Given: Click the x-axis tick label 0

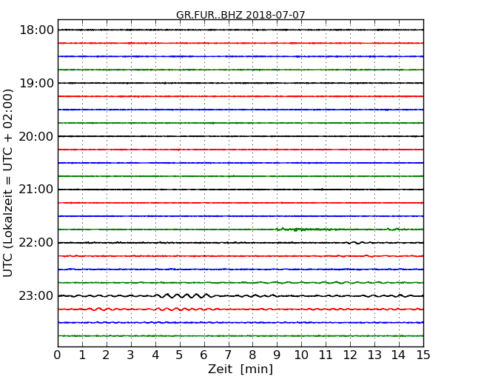Looking at the screenshot, I should tap(58, 355).
